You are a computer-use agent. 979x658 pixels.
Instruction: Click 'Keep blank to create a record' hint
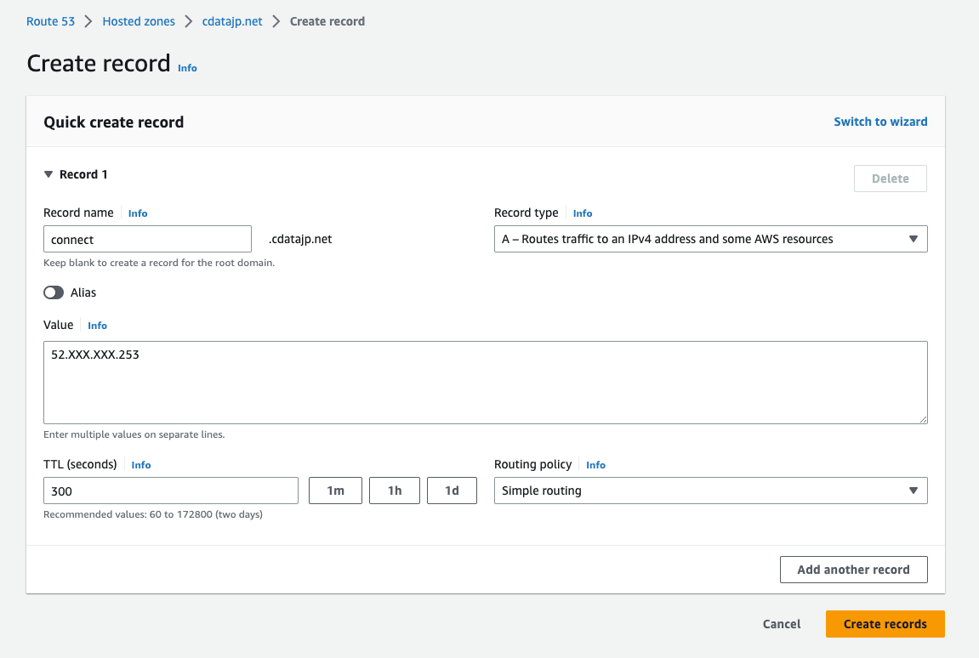(x=159, y=263)
